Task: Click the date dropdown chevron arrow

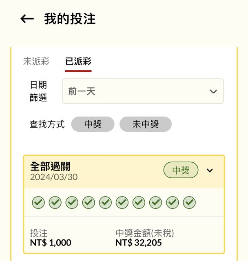Action: (213, 91)
